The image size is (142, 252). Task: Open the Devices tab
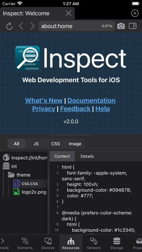48,243
